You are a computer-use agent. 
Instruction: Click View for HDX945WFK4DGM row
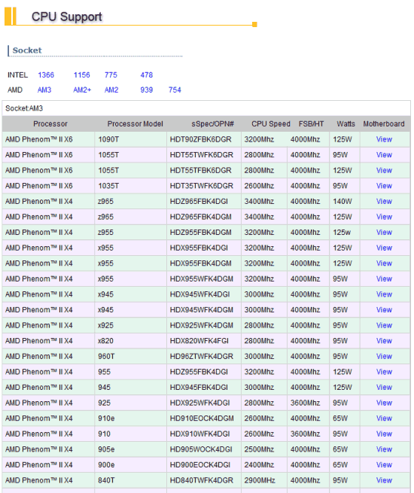pyautogui.click(x=384, y=310)
